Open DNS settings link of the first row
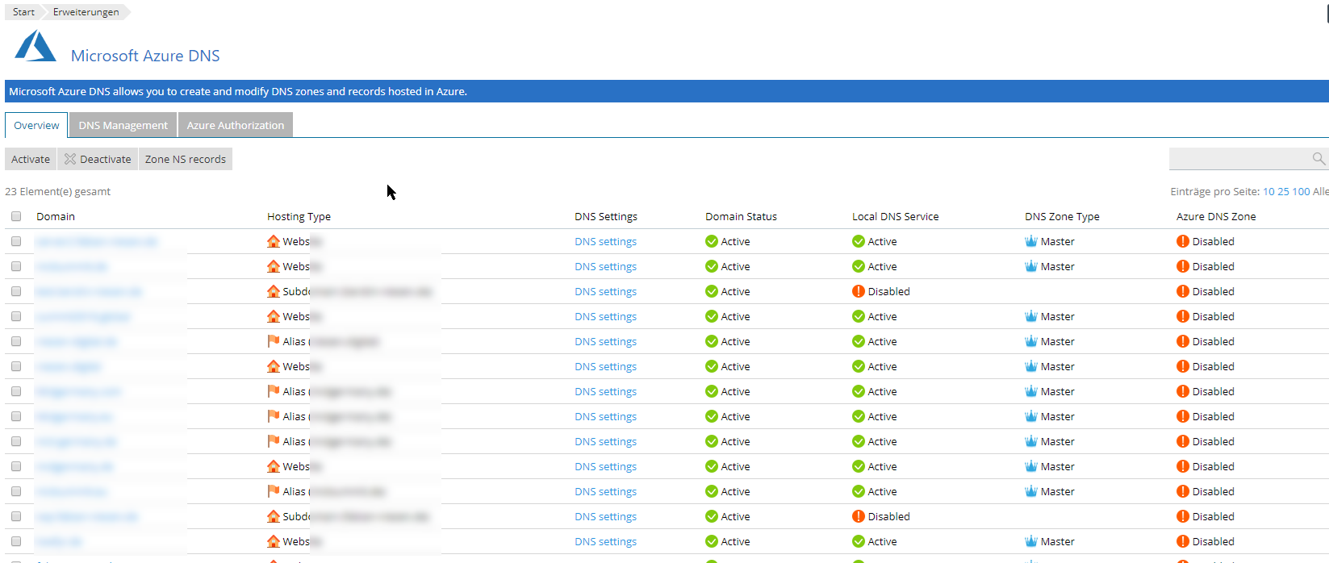1329x563 pixels. (605, 241)
